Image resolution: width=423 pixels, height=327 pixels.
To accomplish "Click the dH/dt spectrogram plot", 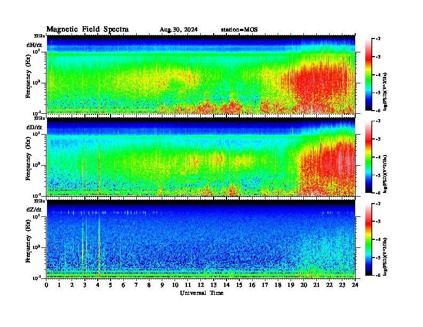I will (201, 74).
